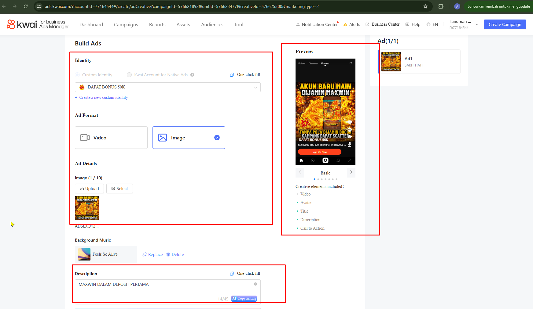Open the Reports menu
The width and height of the screenshot is (533, 309).
point(157,24)
